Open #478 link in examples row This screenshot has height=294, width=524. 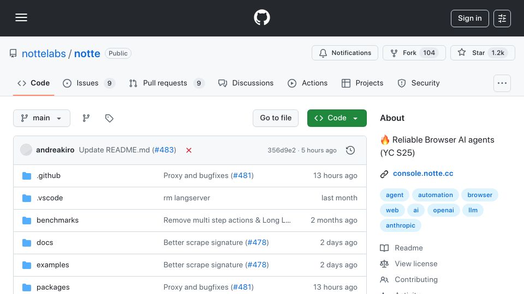tap(257, 265)
